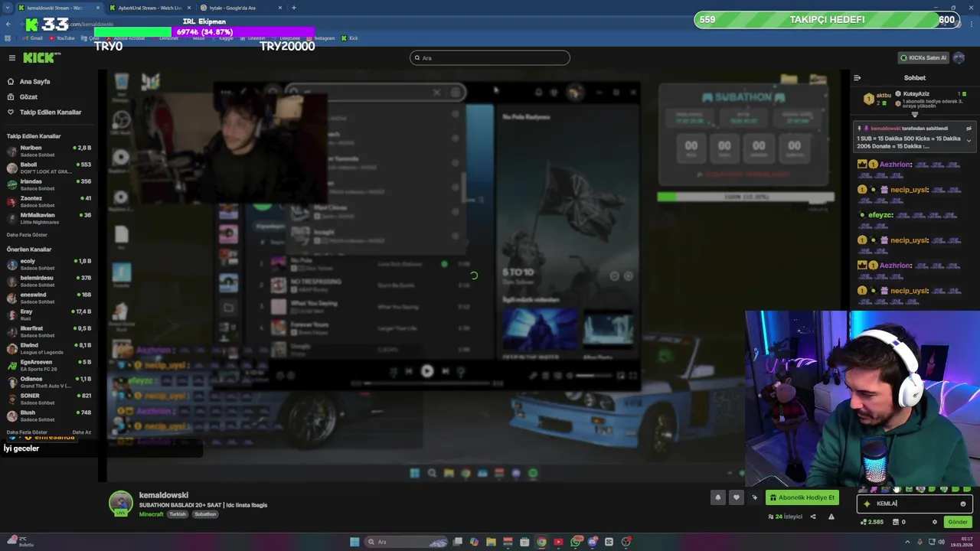Open Chrome tab search dropdown
The image size is (980, 551).
pyautogui.click(x=8, y=8)
